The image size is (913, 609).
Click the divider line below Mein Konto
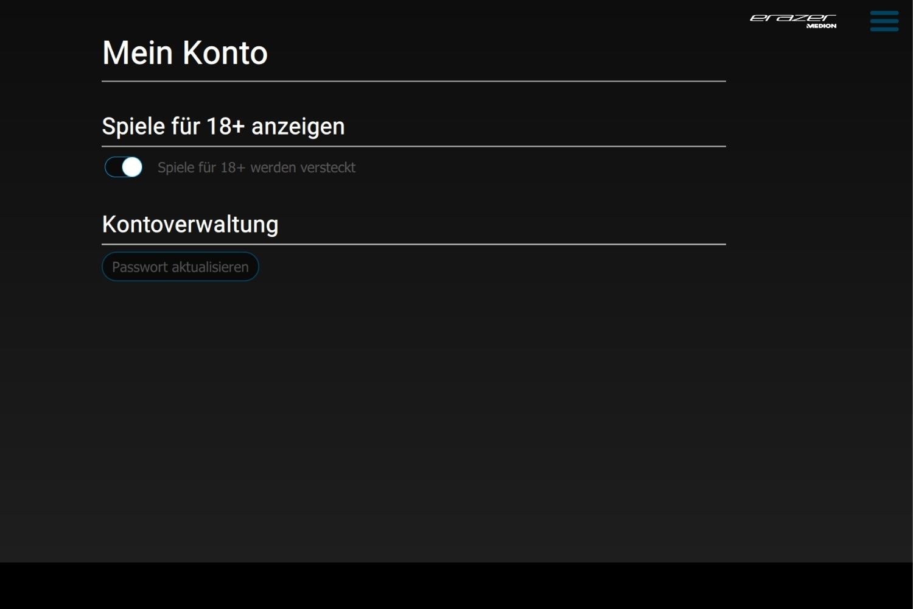pyautogui.click(x=414, y=81)
